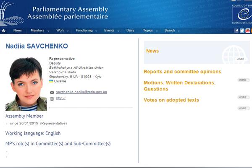
Task: Expand the Topics dropdown arrow
Action: [157, 31]
